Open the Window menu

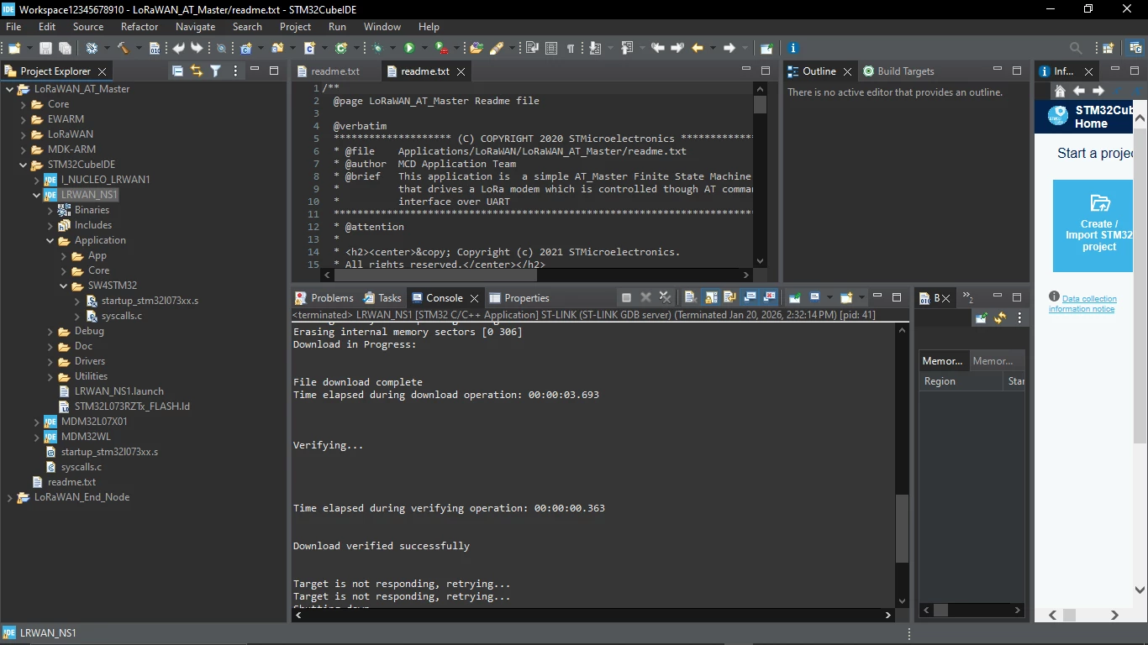(382, 27)
